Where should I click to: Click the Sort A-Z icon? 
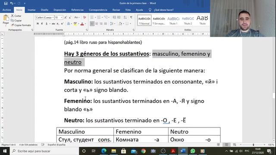(125, 17)
